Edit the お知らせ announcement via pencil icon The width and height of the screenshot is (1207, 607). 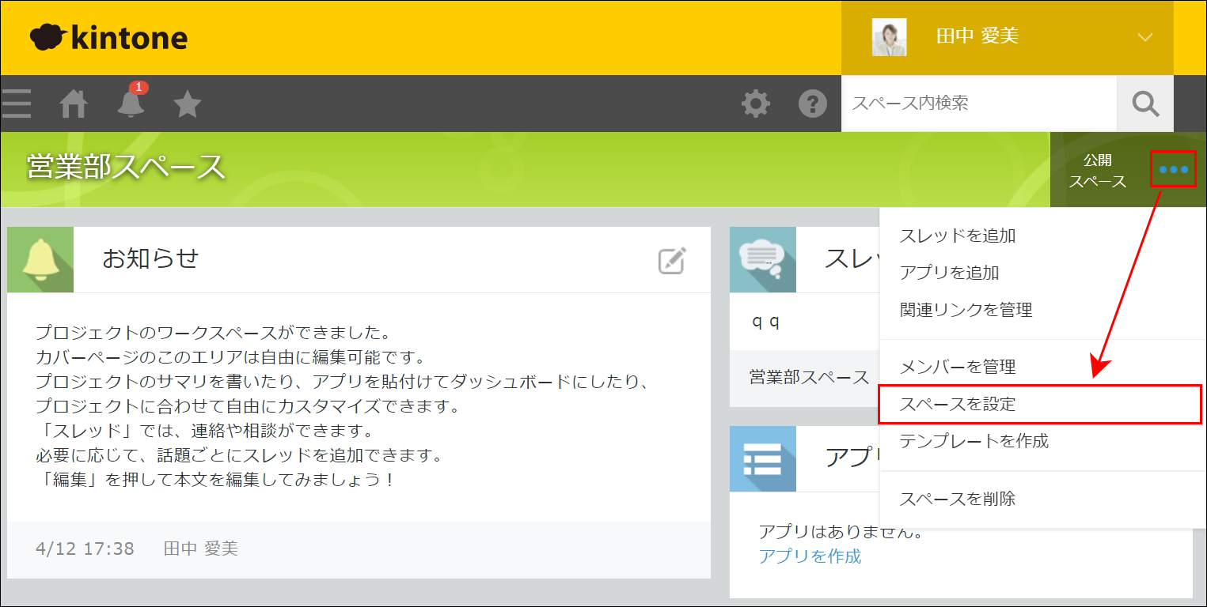[670, 260]
